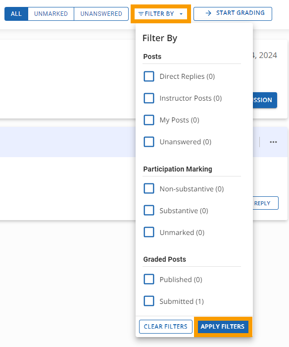Switch to the UNMARKED tab
The height and width of the screenshot is (347, 289).
pos(51,14)
